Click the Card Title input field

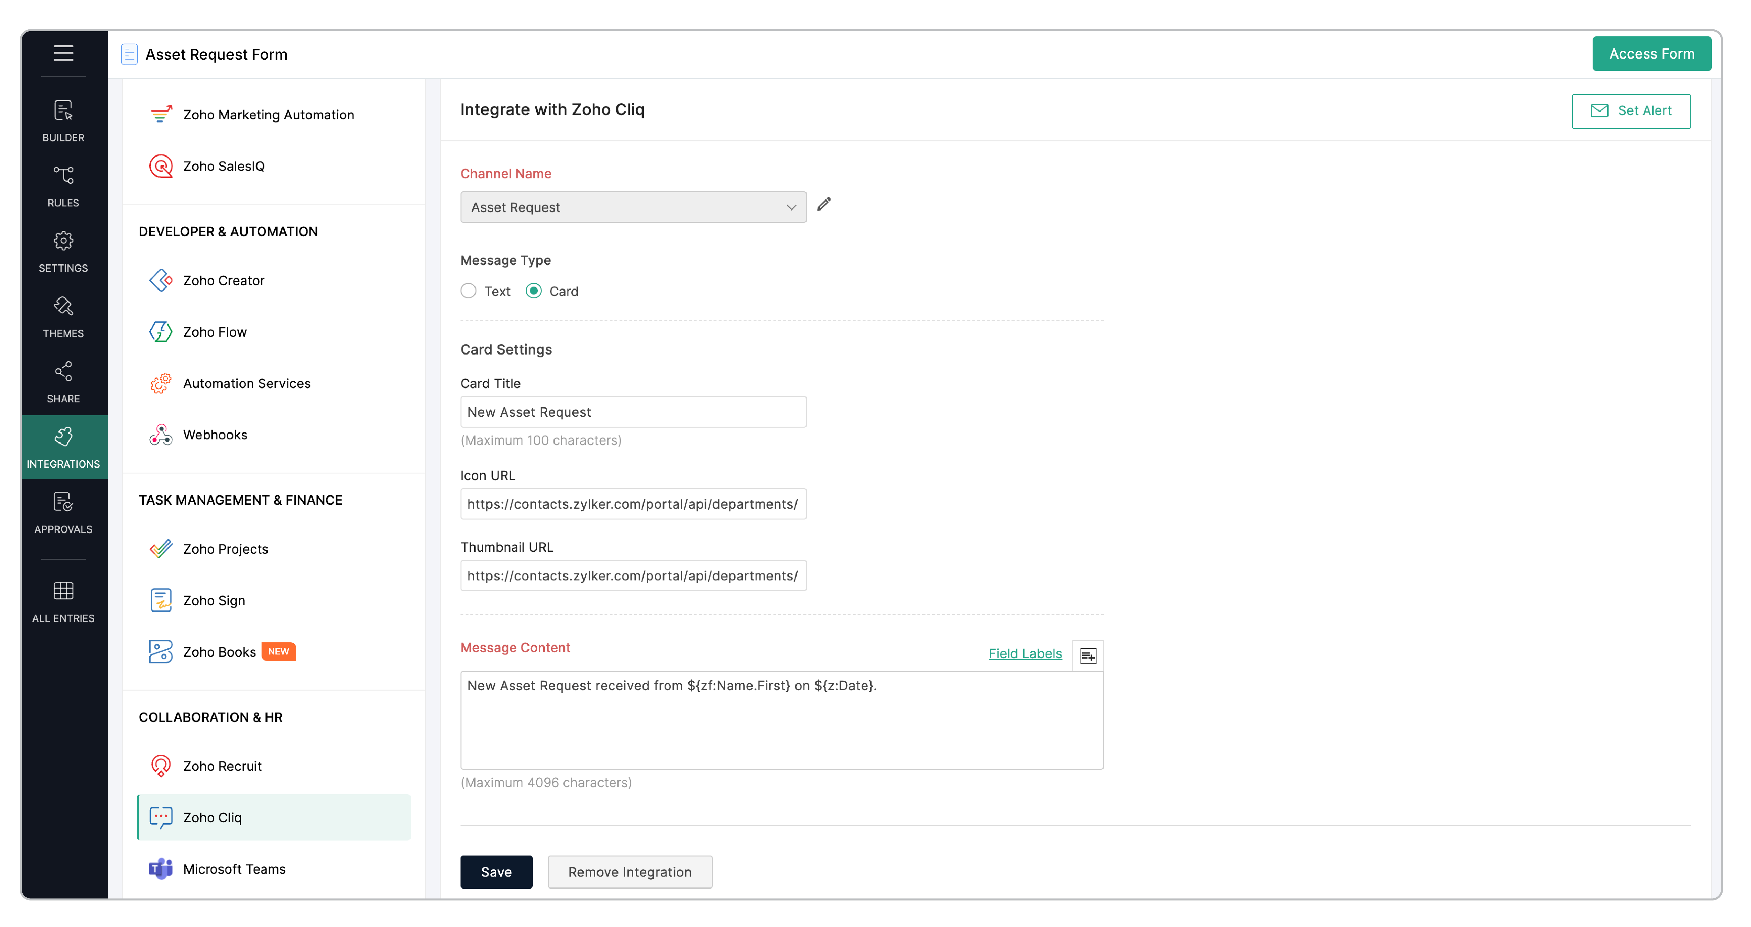point(633,412)
